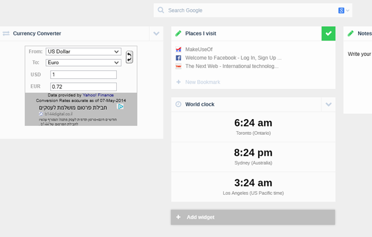
Task: Click the Currency Converter arrows icon
Action: point(6,34)
